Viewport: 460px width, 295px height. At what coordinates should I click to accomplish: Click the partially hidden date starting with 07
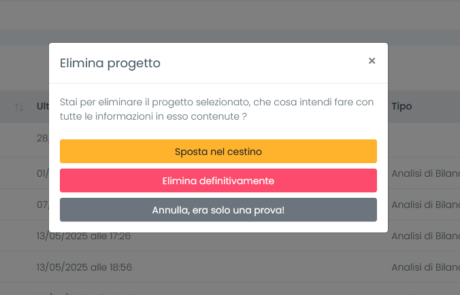pos(43,205)
